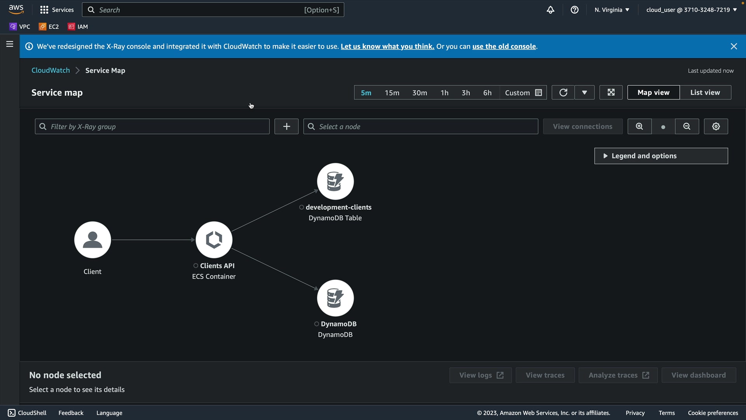Open the refresh interval dropdown arrow
The width and height of the screenshot is (746, 420).
[x=584, y=93]
